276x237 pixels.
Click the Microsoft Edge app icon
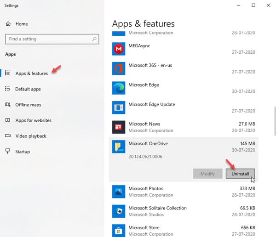tap(119, 88)
